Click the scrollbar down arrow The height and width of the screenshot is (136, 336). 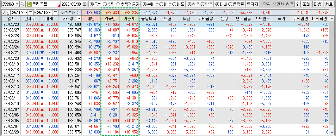click(x=331, y=133)
